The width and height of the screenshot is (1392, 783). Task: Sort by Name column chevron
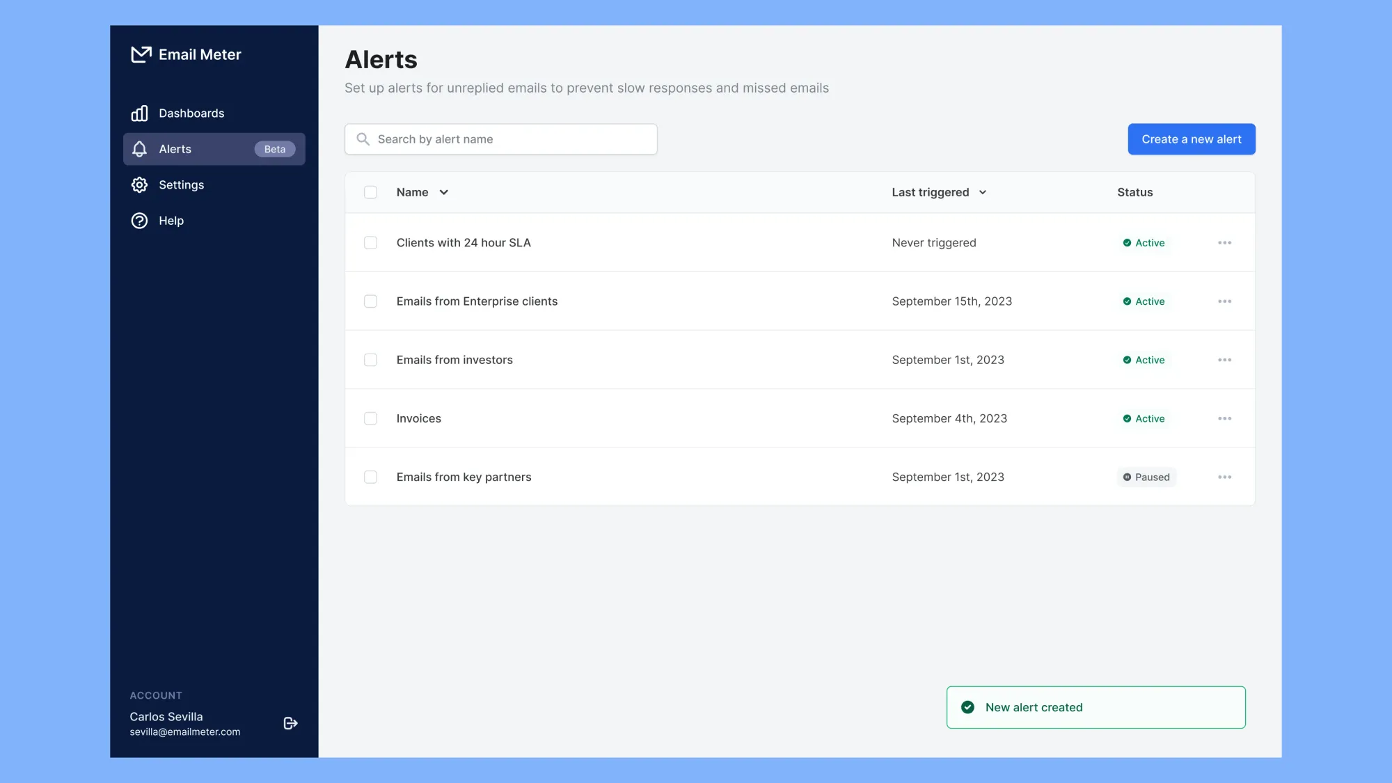pos(443,192)
